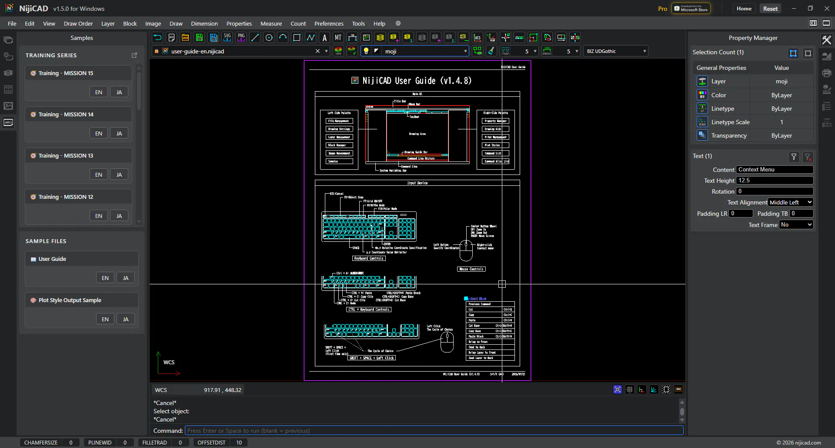Expand the DIMSCALE value dropdown

577,51
